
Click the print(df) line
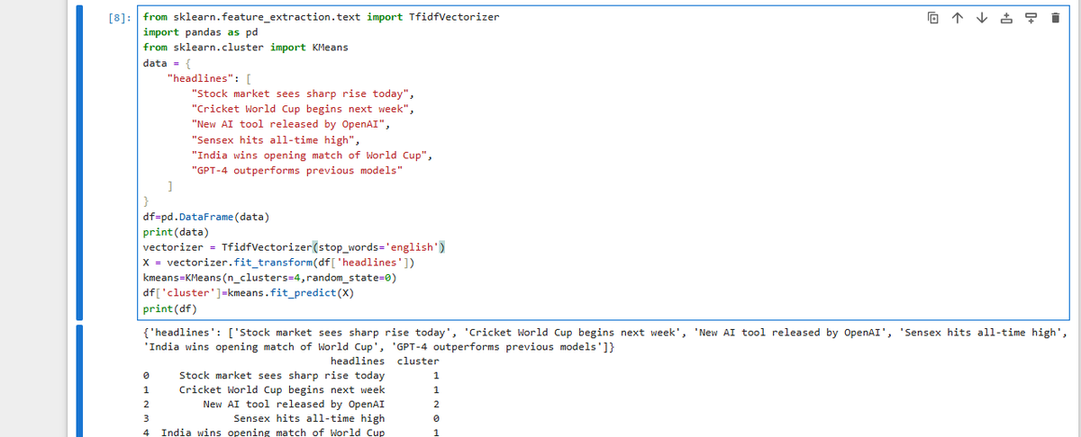(170, 309)
